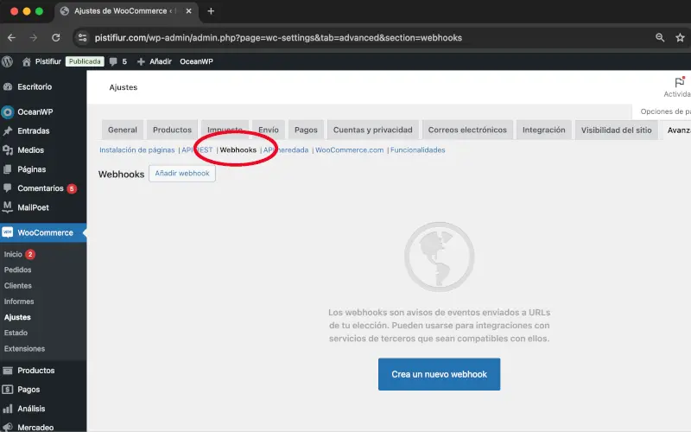Click the browser forward arrow
Viewport: 691px width, 432px height.
(34, 38)
